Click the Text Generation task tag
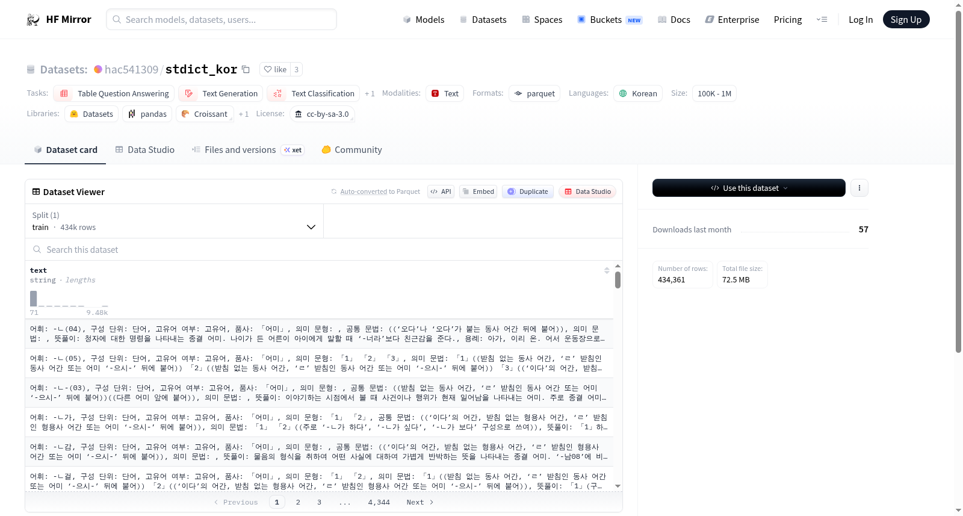The image size is (963, 516). [221, 93]
